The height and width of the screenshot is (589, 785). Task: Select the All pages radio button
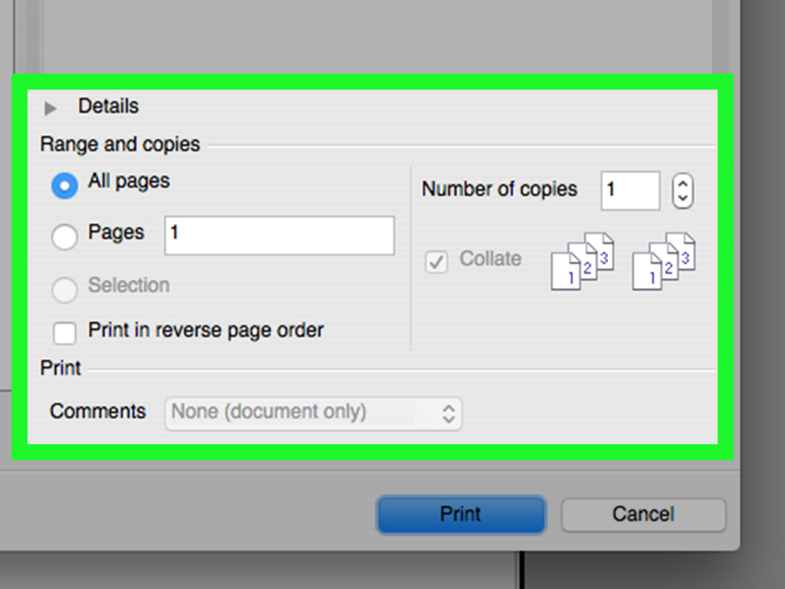coord(64,185)
